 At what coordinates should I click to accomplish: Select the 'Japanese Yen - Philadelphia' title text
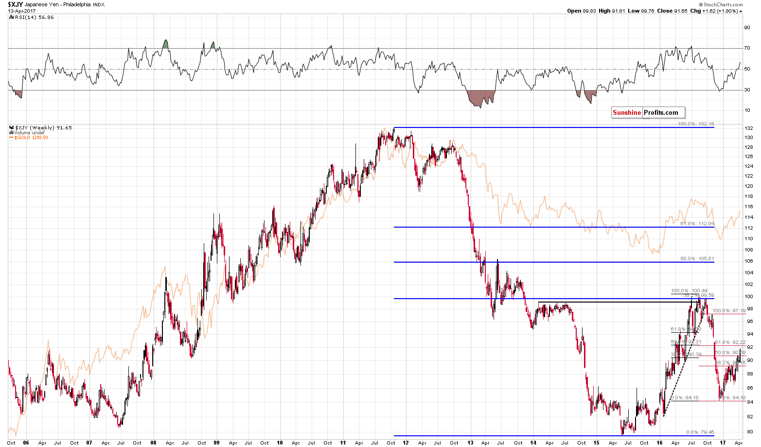[x=57, y=4]
